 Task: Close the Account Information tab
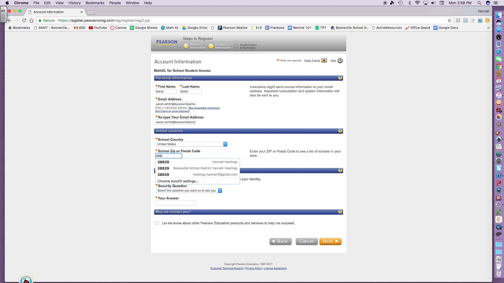tap(82, 12)
